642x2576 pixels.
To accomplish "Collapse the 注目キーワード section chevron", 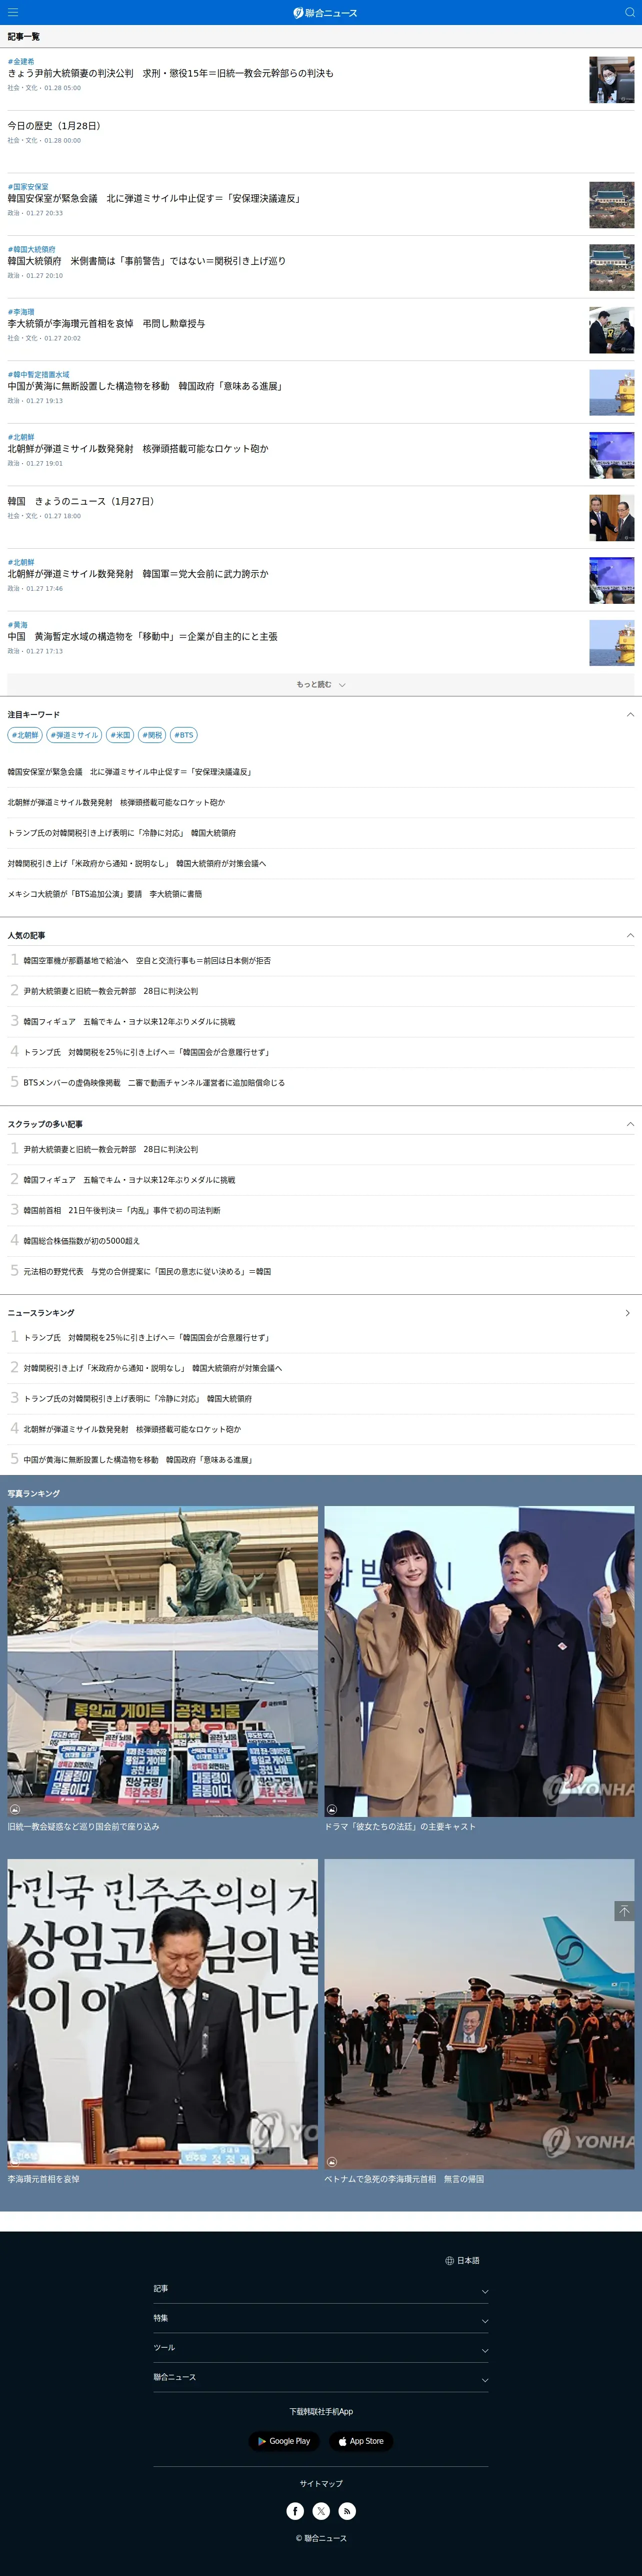I will click(x=629, y=715).
